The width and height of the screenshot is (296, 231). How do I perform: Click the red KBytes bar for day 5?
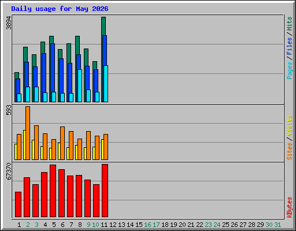[x=53, y=191]
